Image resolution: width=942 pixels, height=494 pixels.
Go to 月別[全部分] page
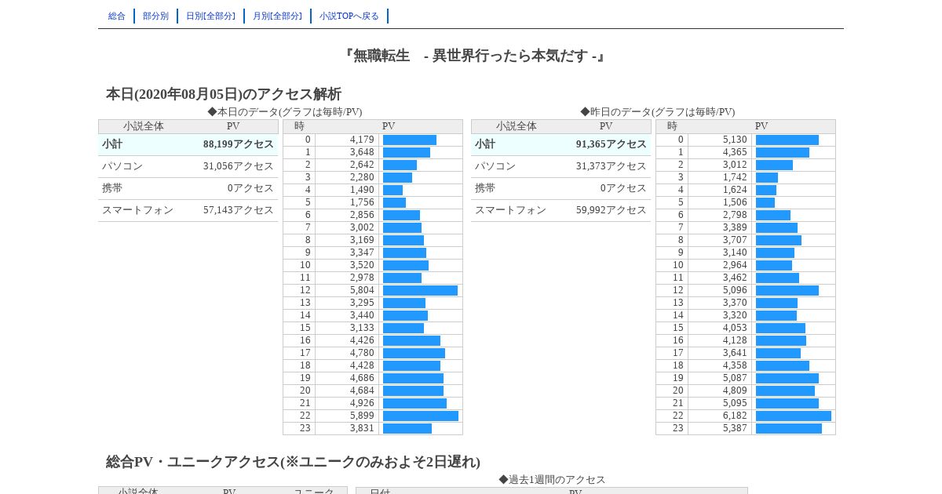pos(277,16)
